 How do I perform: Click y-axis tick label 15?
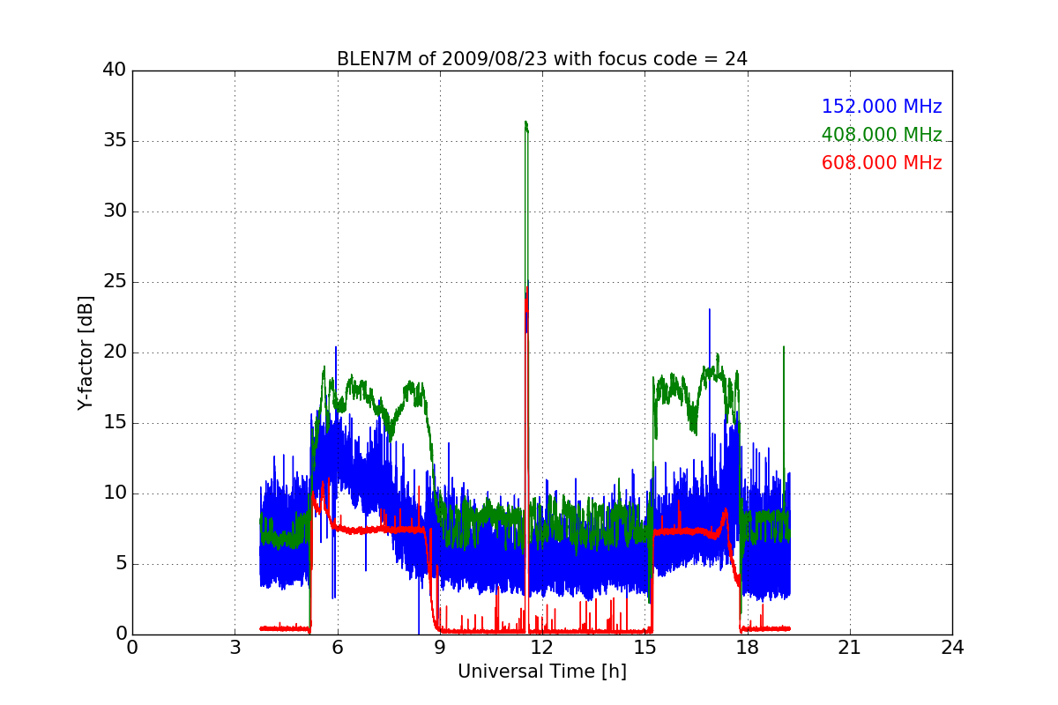(115, 423)
